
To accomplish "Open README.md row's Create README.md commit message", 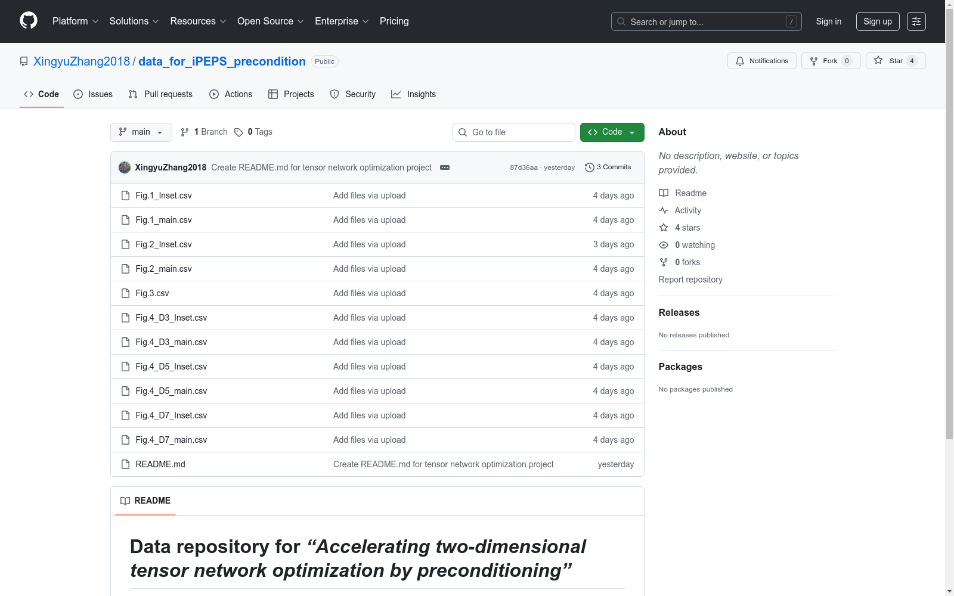I will tap(443, 464).
